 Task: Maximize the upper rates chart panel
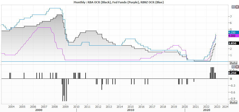pos(233,7)
